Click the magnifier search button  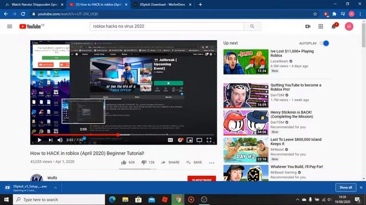coord(252,26)
